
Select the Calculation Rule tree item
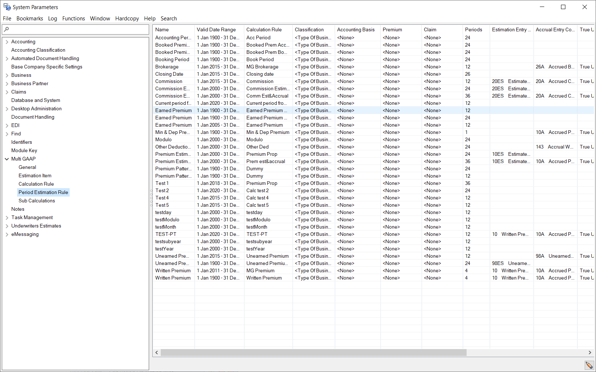tap(36, 184)
